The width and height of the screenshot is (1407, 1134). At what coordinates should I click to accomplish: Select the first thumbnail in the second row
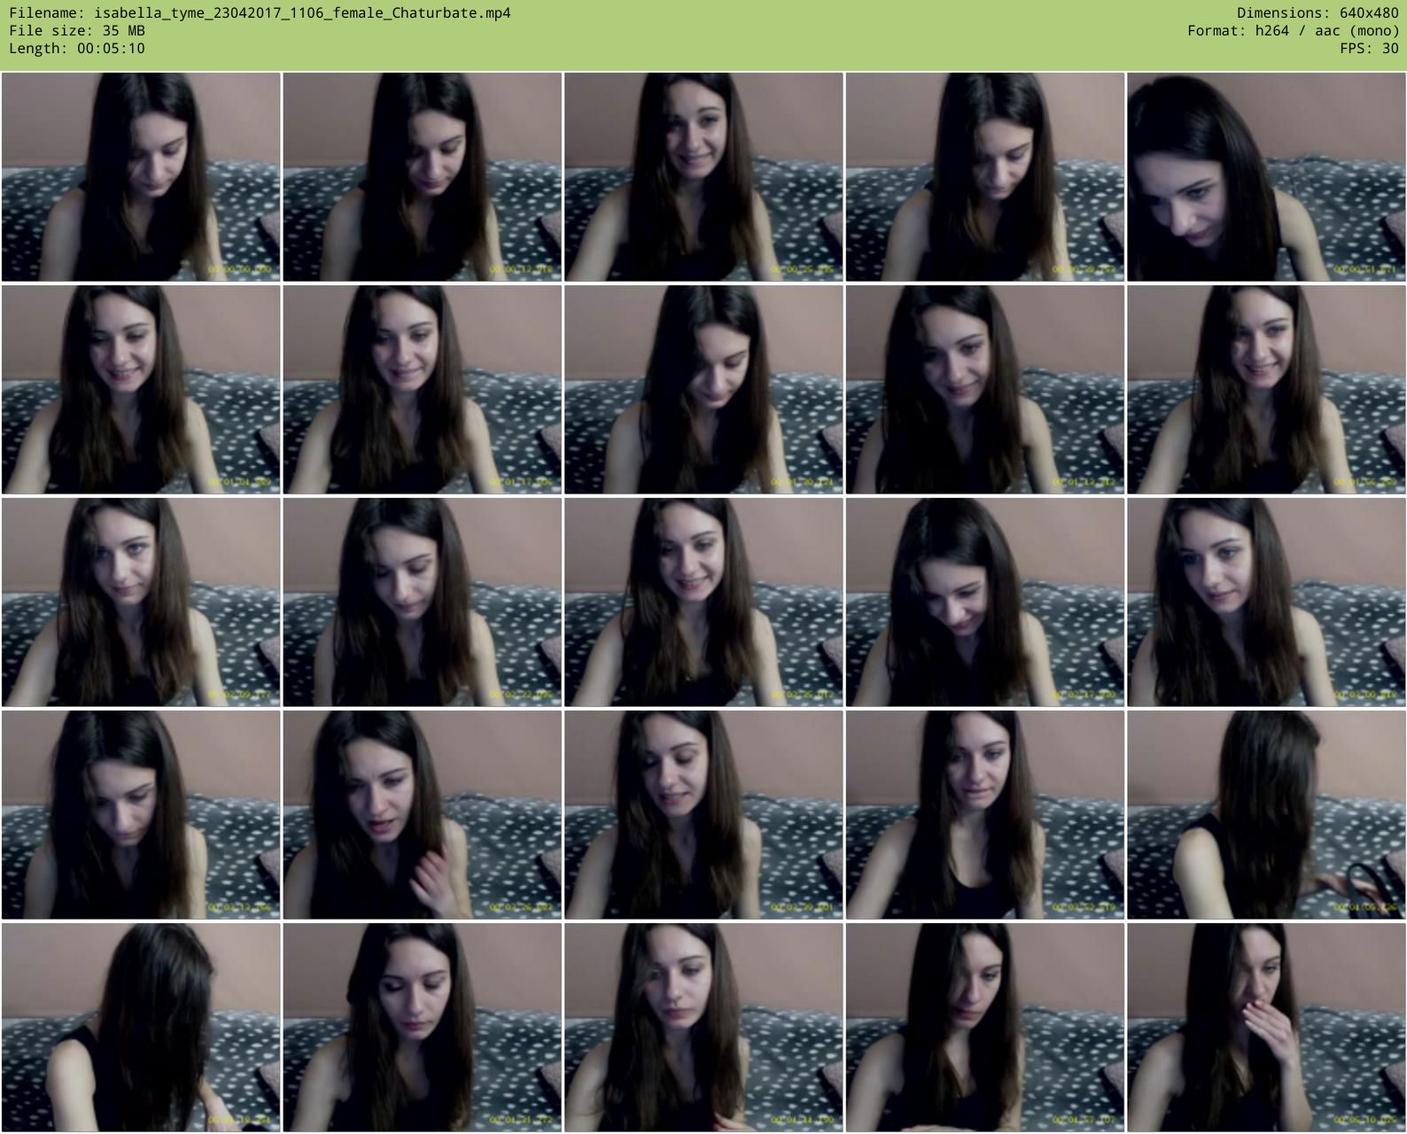coord(141,390)
